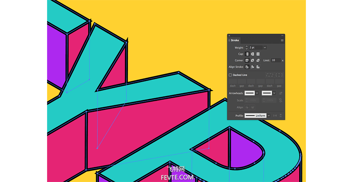Open the Weight dropdown arrow

point(265,47)
